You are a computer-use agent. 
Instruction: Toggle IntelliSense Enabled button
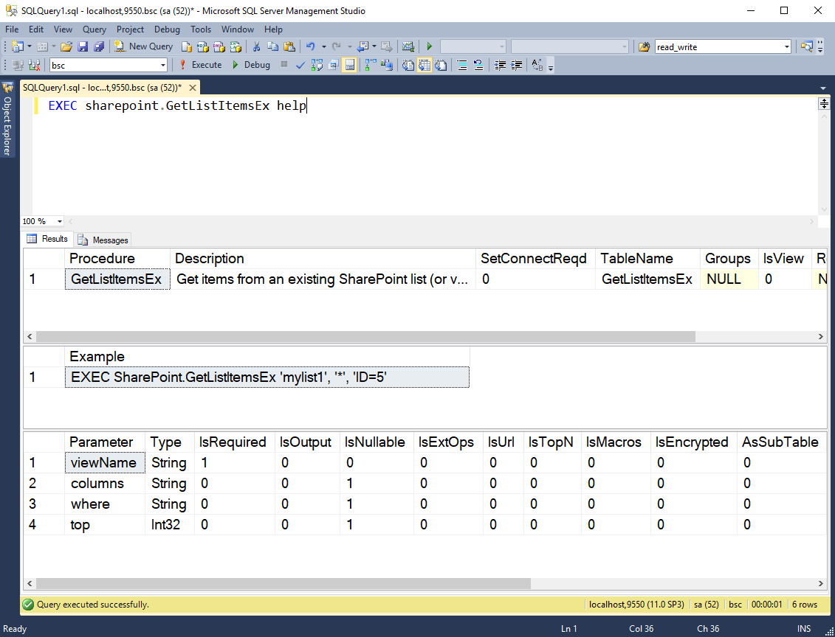pyautogui.click(x=349, y=65)
